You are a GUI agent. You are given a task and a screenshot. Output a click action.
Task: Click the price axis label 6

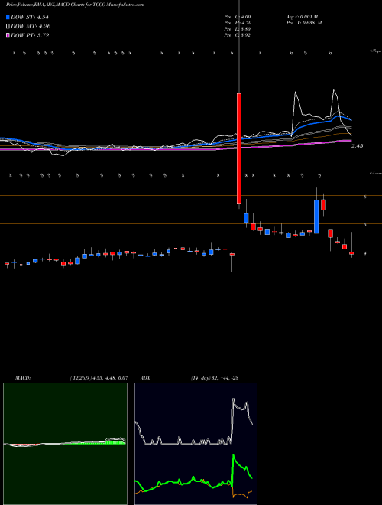click(365, 197)
